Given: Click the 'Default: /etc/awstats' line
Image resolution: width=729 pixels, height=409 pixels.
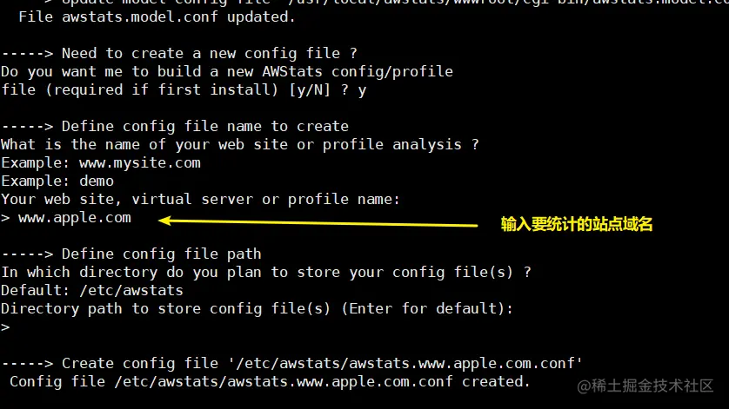Looking at the screenshot, I should point(92,291).
